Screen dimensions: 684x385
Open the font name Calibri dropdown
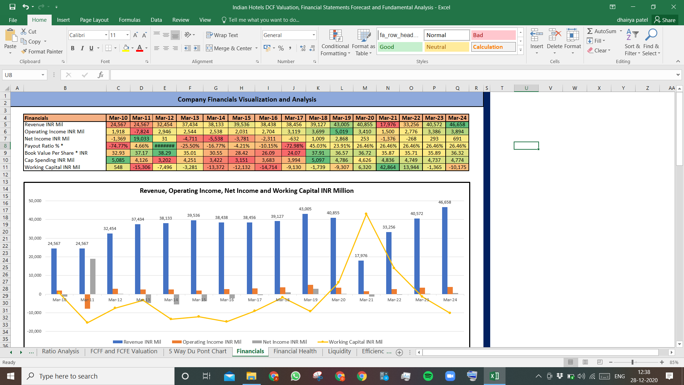click(x=106, y=35)
